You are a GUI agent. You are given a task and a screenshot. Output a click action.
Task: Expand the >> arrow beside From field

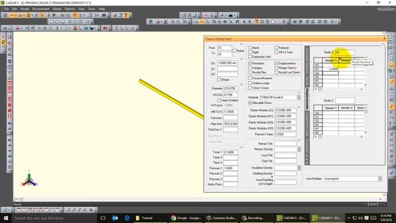click(241, 44)
